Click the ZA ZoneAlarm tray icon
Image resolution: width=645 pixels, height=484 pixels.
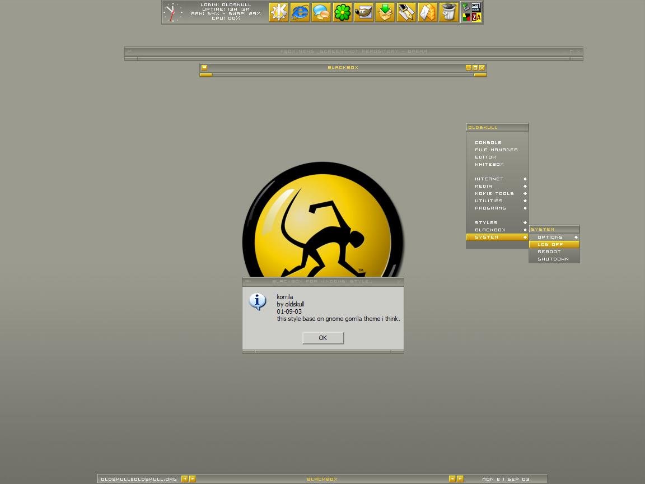point(476,17)
